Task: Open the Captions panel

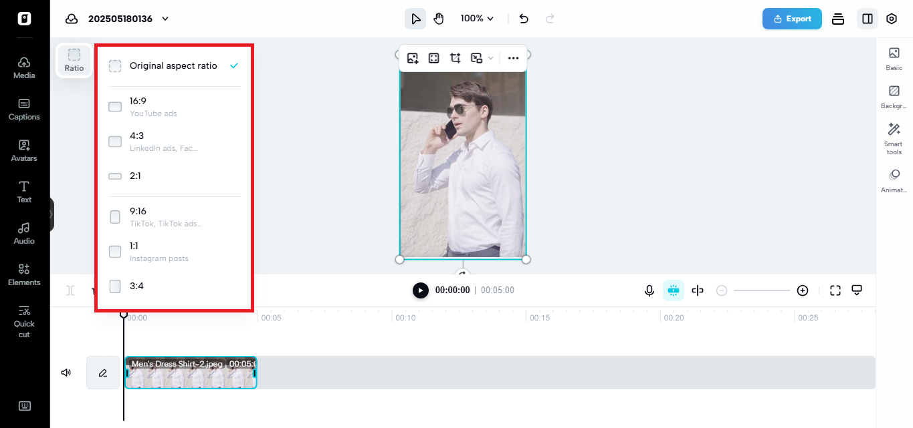Action: point(24,109)
